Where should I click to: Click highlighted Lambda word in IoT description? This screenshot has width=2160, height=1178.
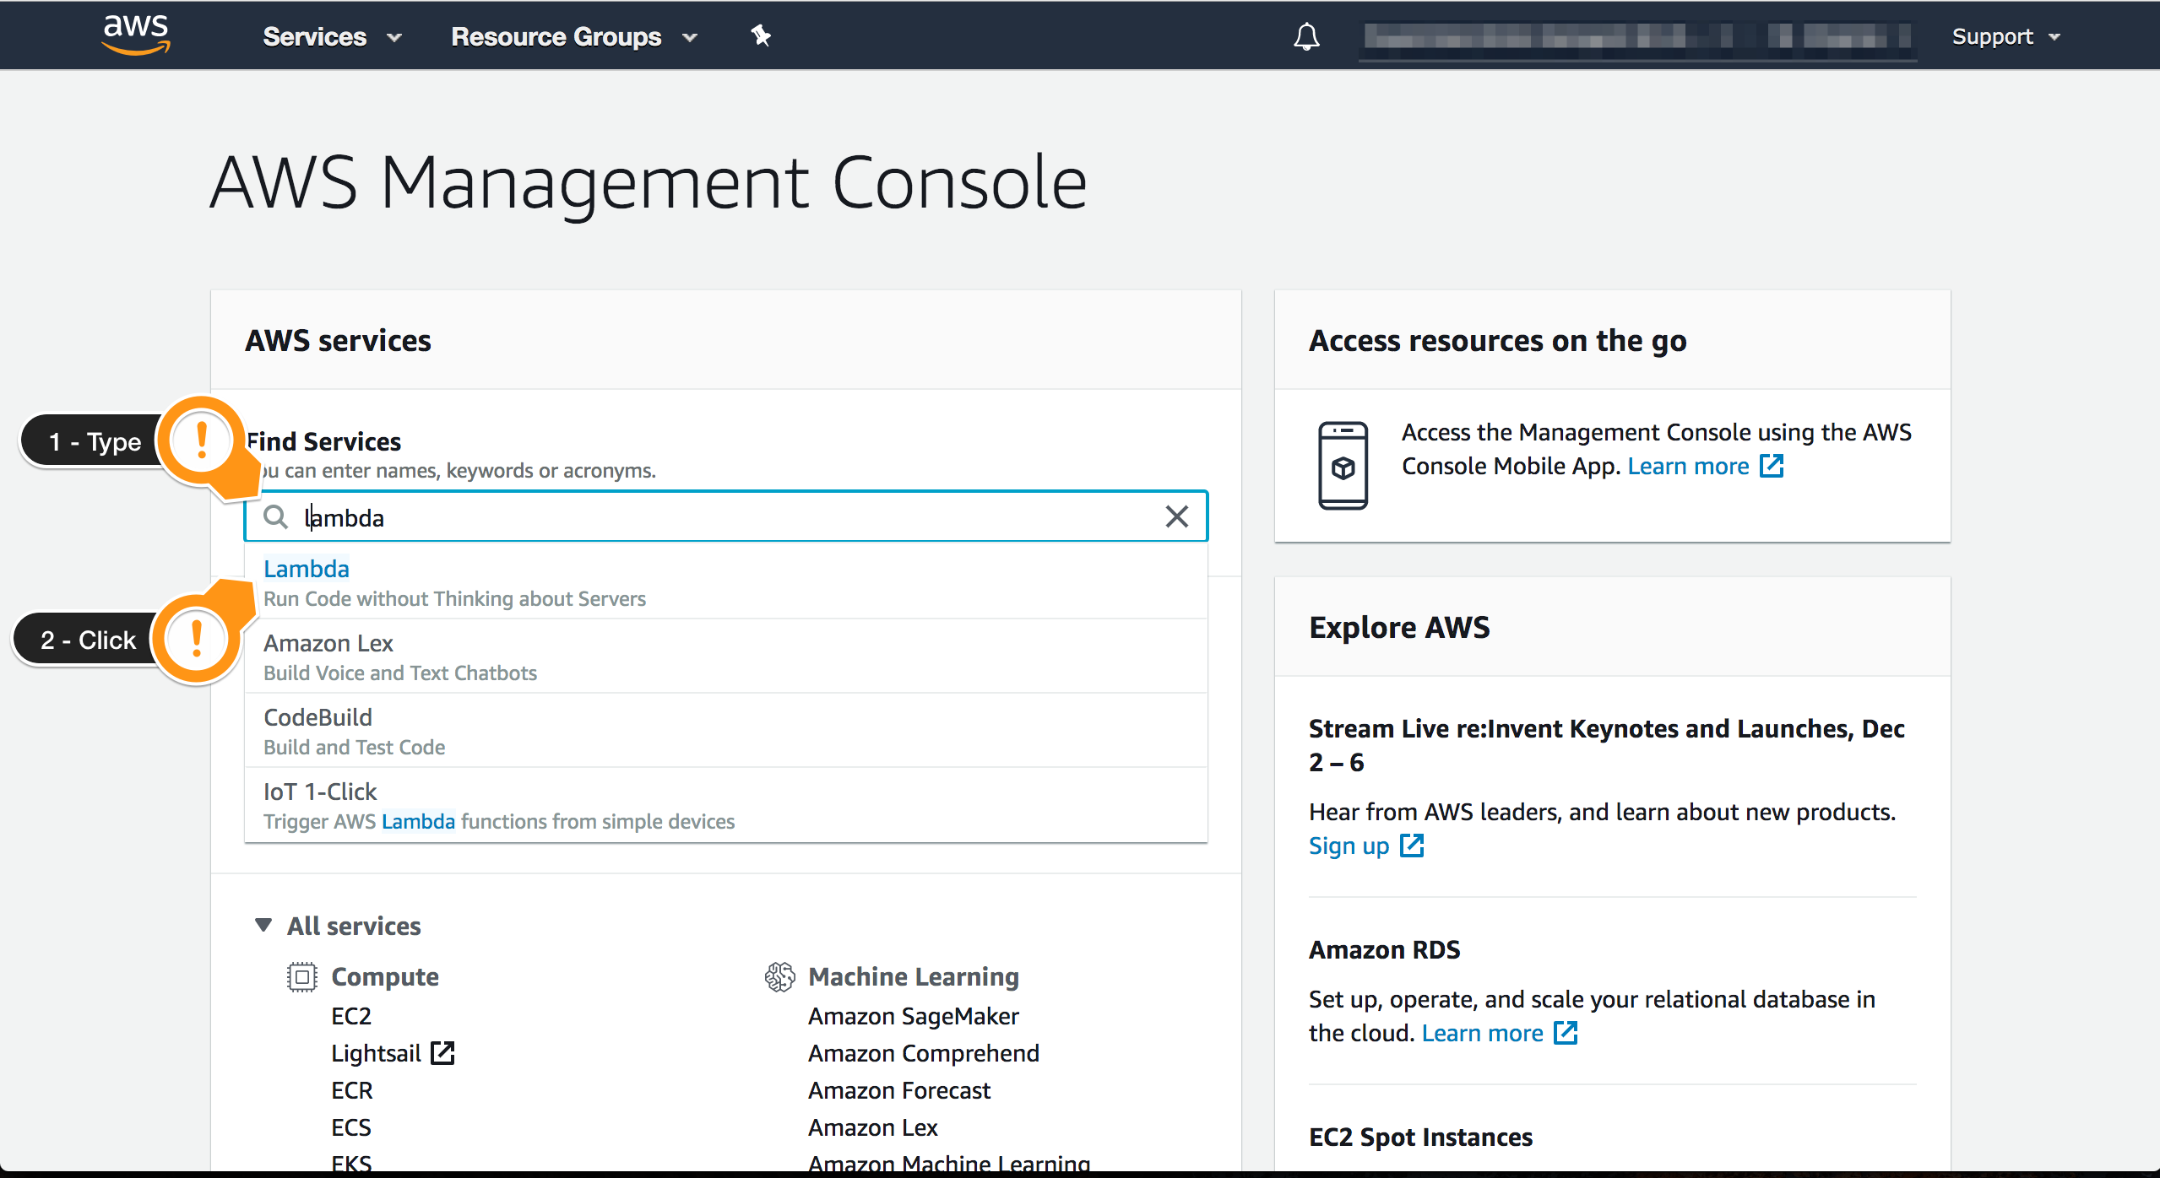[418, 821]
